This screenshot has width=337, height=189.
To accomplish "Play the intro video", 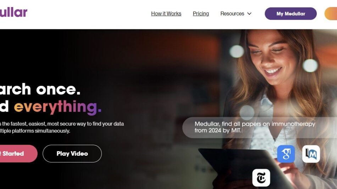I will click(72, 154).
